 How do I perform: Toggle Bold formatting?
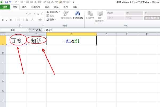[3, 20]
